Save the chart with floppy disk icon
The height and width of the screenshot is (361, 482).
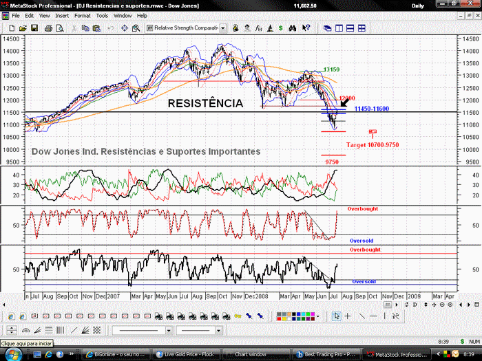(34, 28)
